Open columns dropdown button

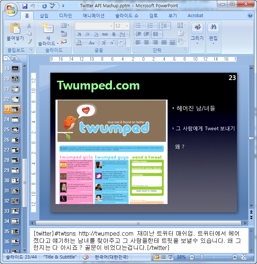click(157, 34)
